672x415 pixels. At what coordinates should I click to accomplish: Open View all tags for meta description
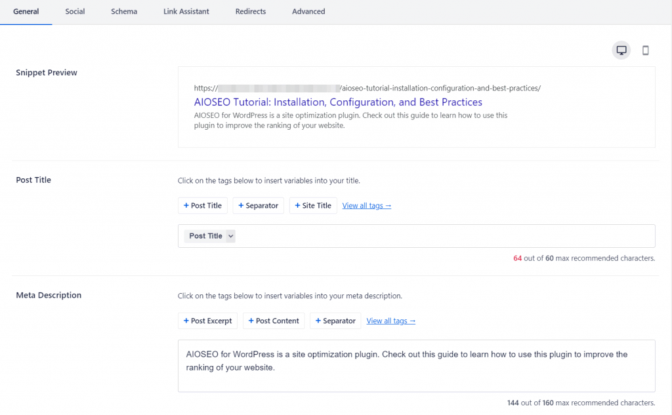[x=391, y=321]
